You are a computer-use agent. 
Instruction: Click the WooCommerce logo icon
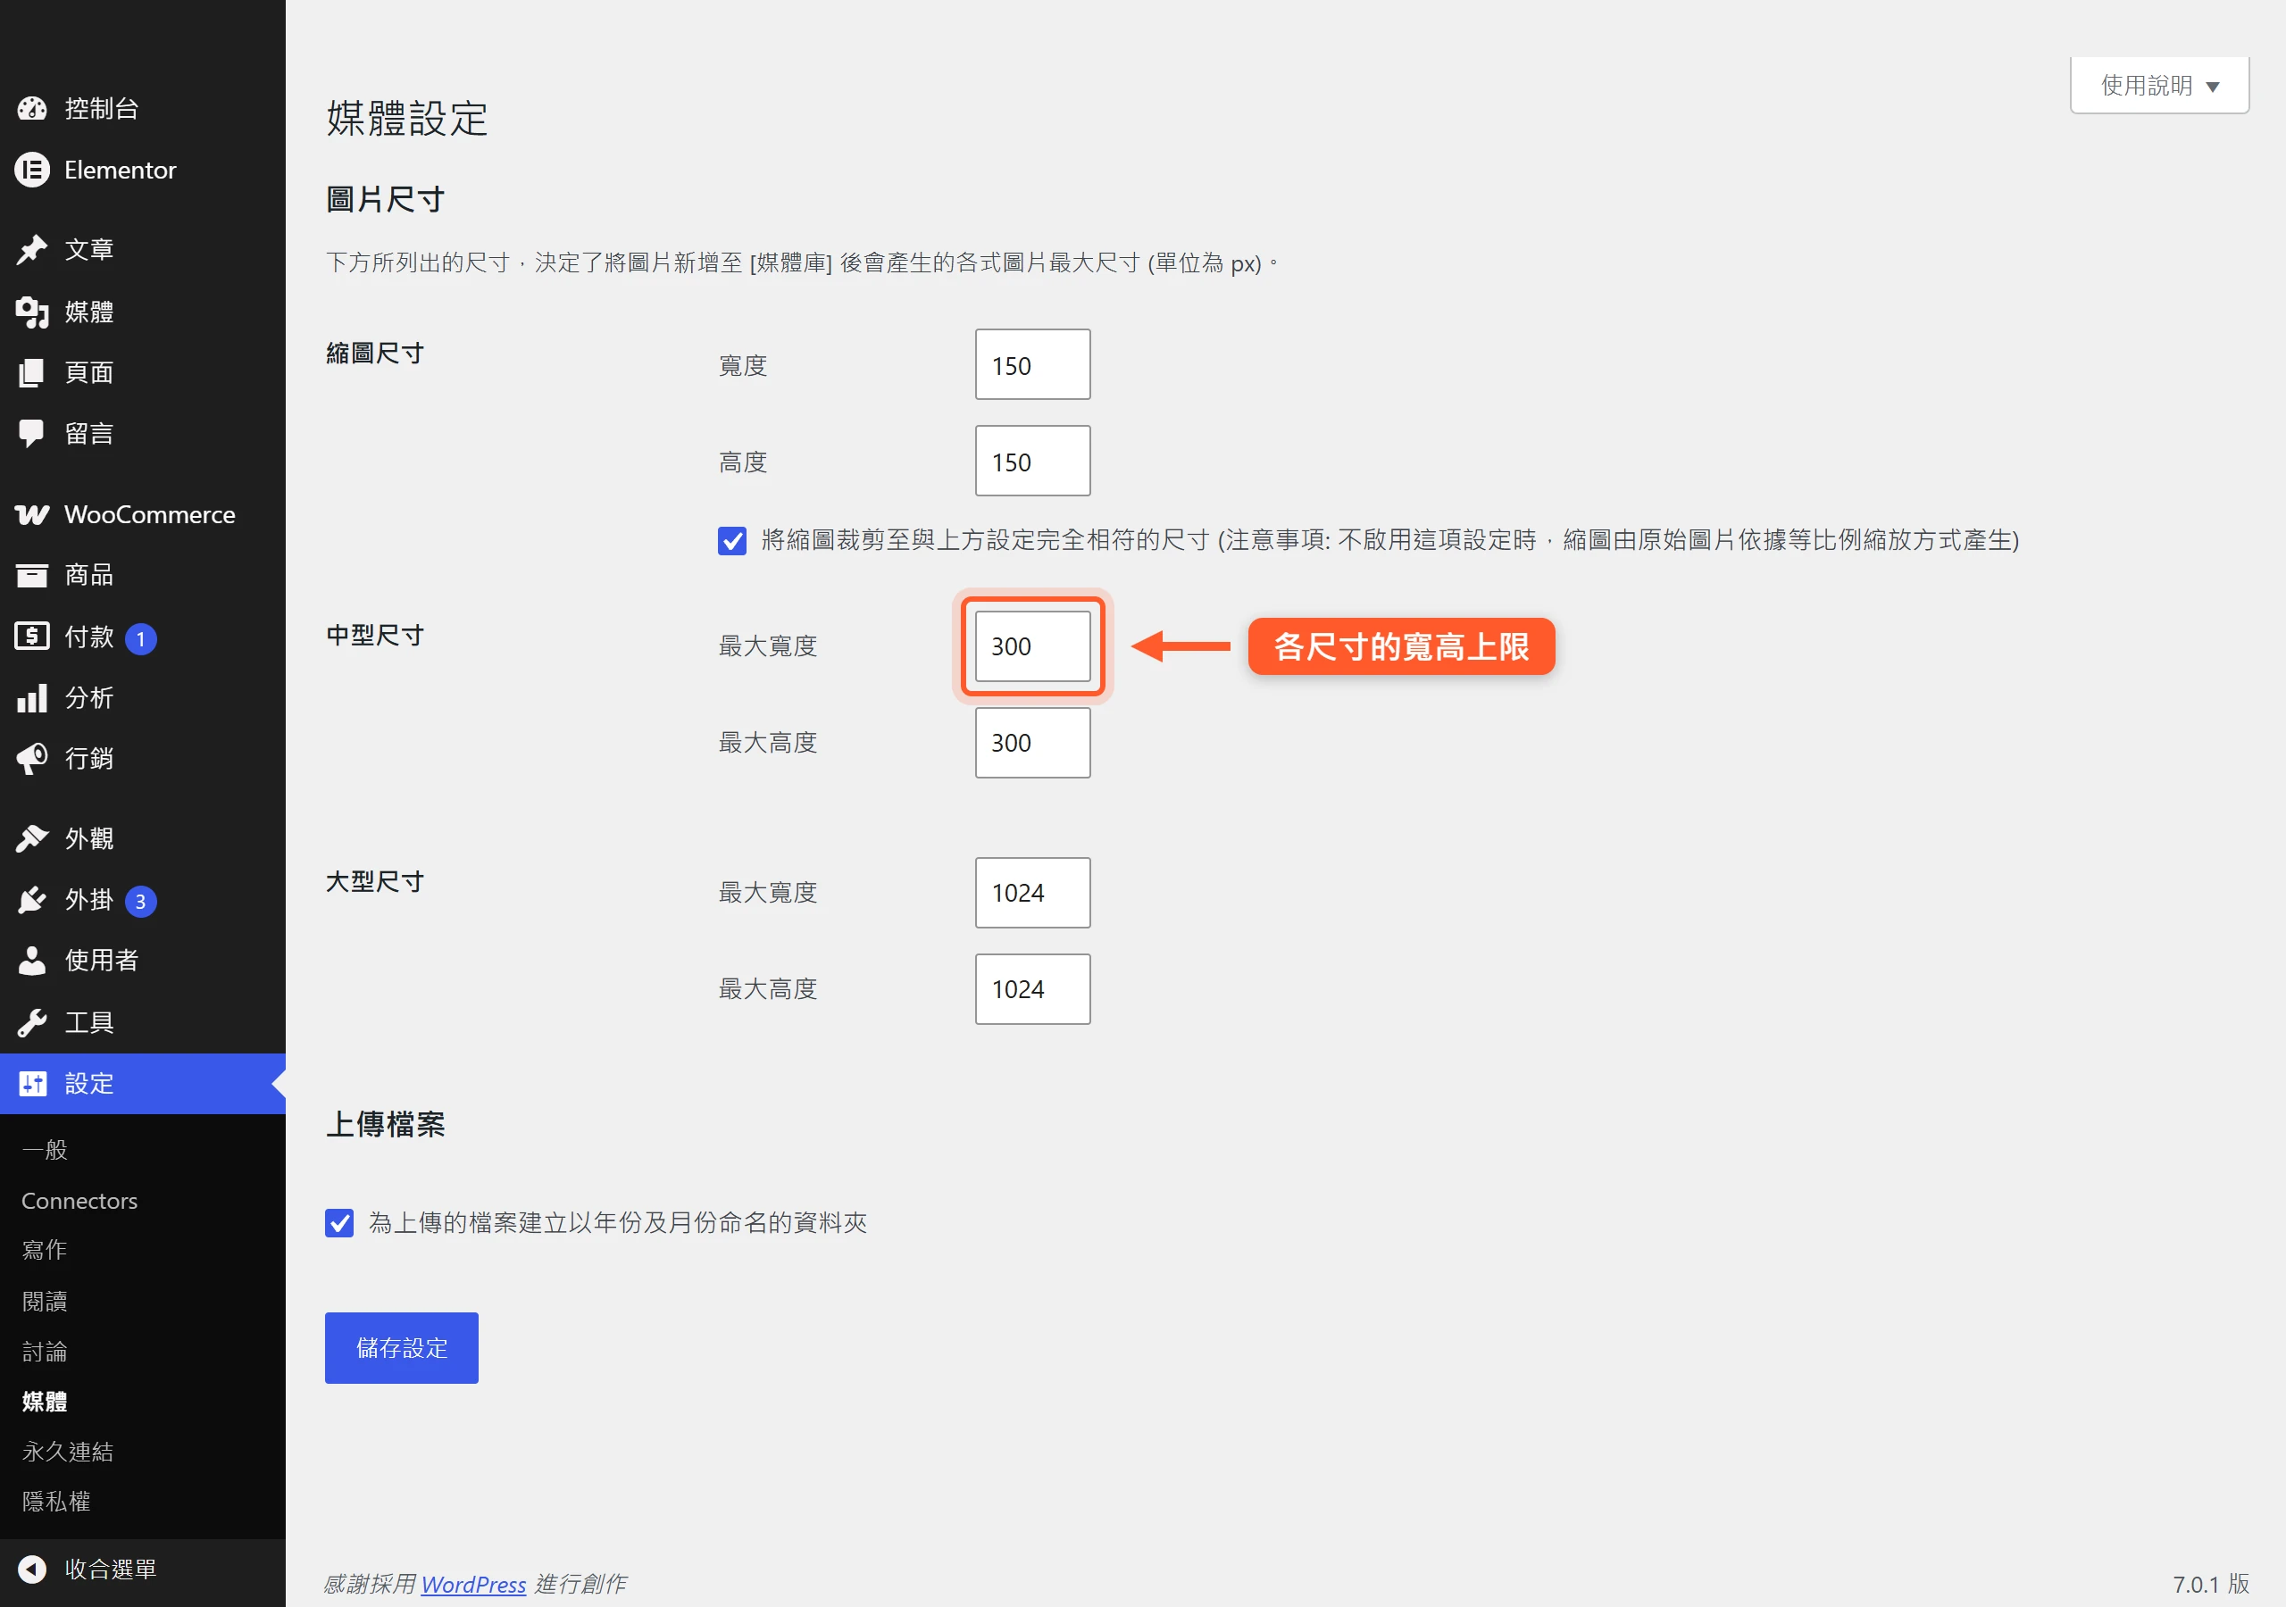[x=32, y=515]
